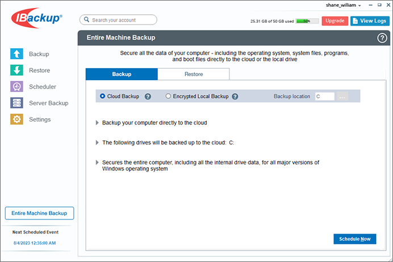Click the 'Entire Machine Backup' header title
Image resolution: width=393 pixels, height=262 pixels.
click(x=121, y=38)
